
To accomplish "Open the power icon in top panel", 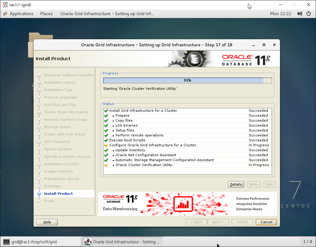I will 309,14.
